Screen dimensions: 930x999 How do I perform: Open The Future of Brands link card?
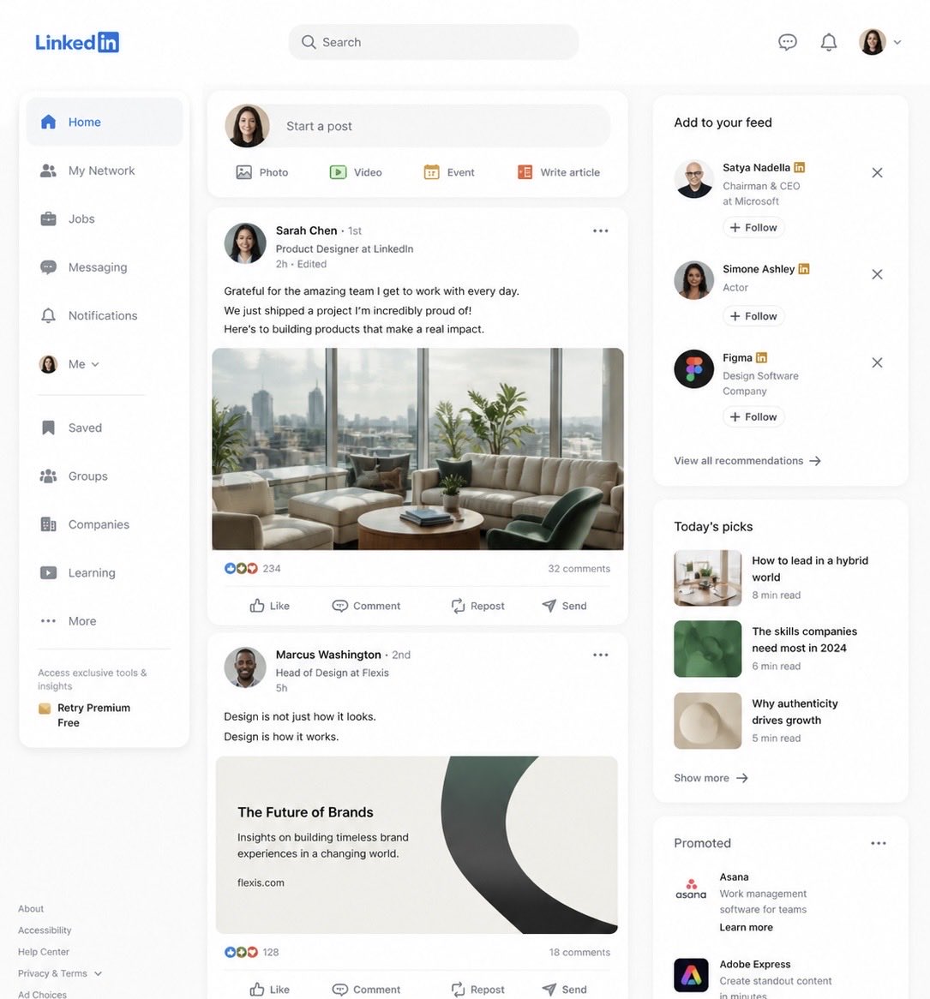(x=417, y=845)
